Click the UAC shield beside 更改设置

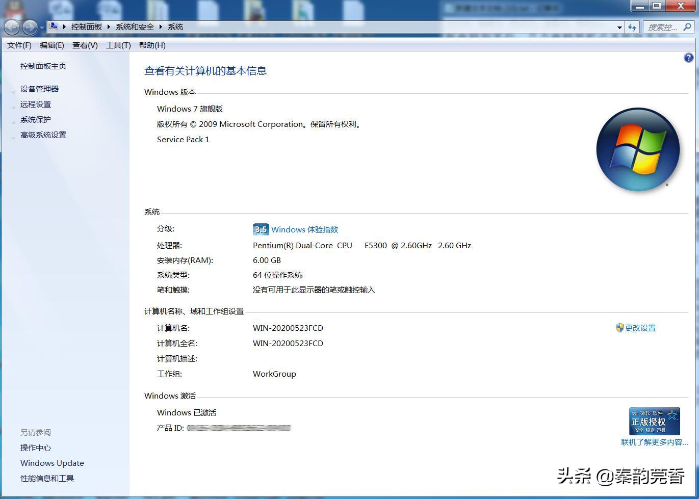(619, 328)
